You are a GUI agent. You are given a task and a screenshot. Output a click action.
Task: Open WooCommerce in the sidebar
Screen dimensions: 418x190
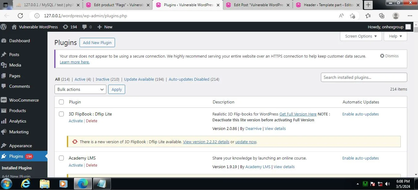tap(24, 100)
